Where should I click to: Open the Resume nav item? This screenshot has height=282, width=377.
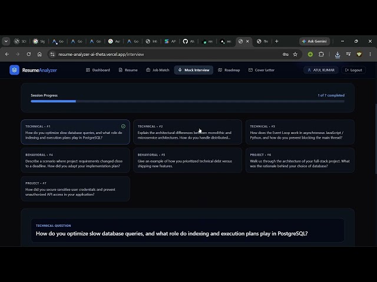(128, 70)
